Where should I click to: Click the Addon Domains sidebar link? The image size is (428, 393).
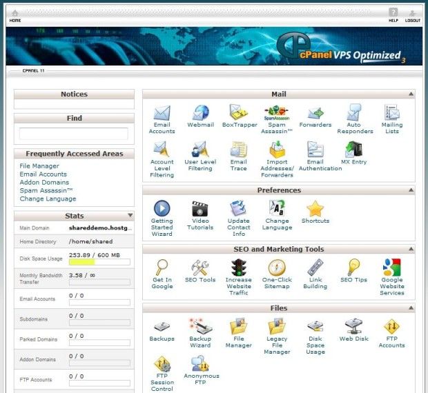(x=43, y=183)
